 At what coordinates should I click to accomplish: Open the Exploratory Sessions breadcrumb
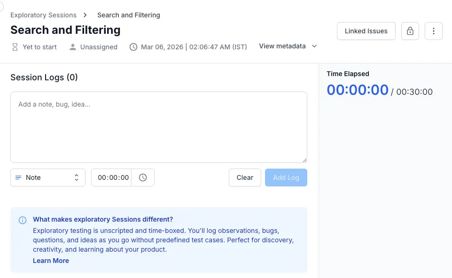(43, 15)
